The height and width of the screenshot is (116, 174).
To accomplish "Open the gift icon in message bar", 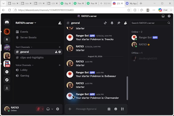I will pyautogui.click(x=109, y=109).
